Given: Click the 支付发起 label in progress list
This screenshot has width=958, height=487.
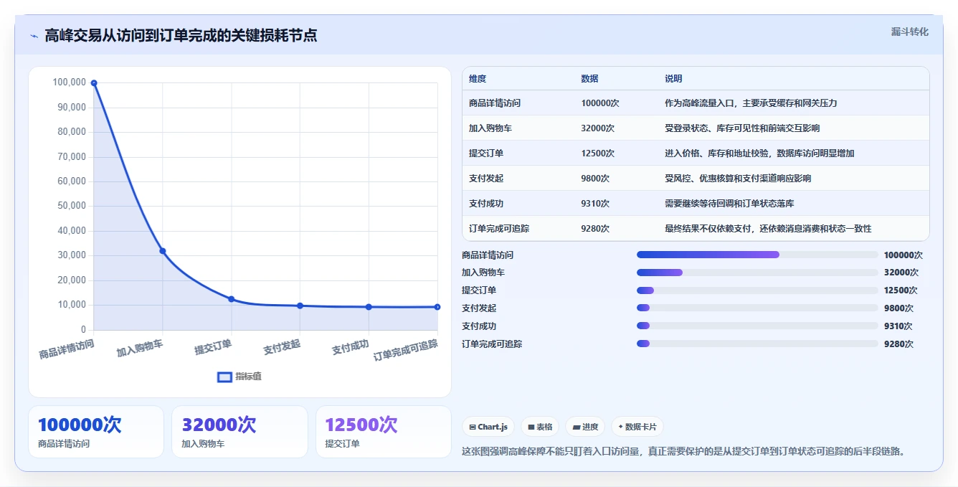Looking at the screenshot, I should point(479,308).
